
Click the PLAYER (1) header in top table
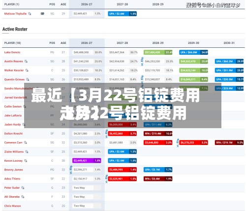(12, 4)
